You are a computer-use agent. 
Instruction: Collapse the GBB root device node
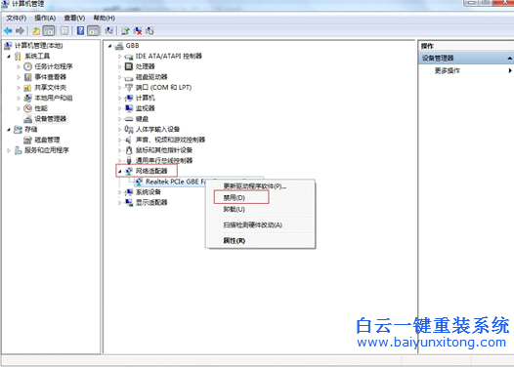pyautogui.click(x=110, y=46)
